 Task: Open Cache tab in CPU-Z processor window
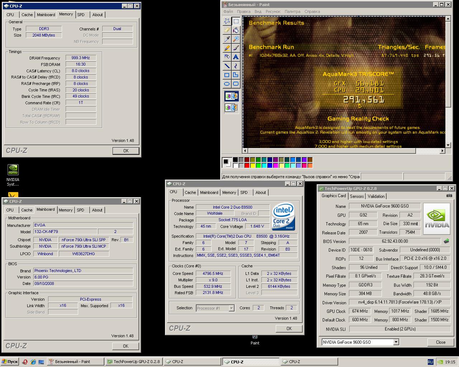(x=190, y=192)
